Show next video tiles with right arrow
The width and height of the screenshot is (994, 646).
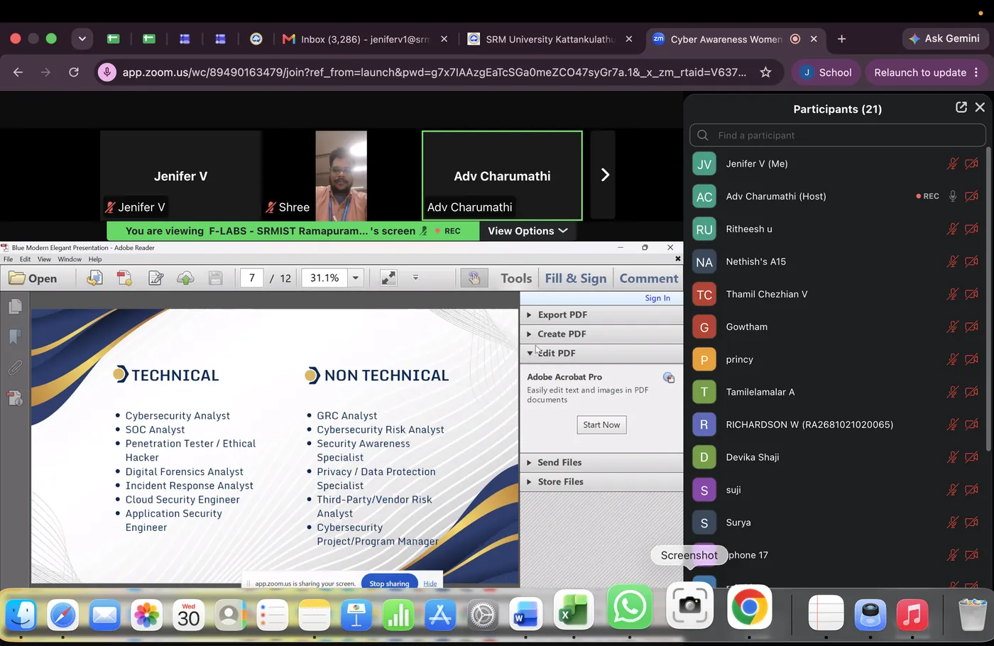pos(605,175)
